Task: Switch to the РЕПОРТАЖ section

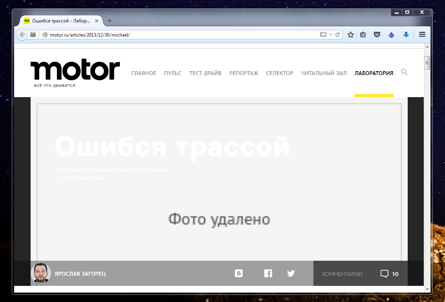Action: click(244, 73)
